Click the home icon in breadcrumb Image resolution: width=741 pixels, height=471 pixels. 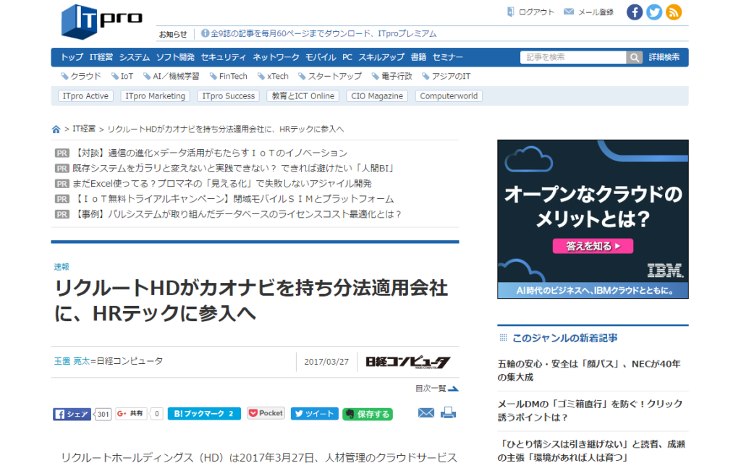click(x=56, y=129)
